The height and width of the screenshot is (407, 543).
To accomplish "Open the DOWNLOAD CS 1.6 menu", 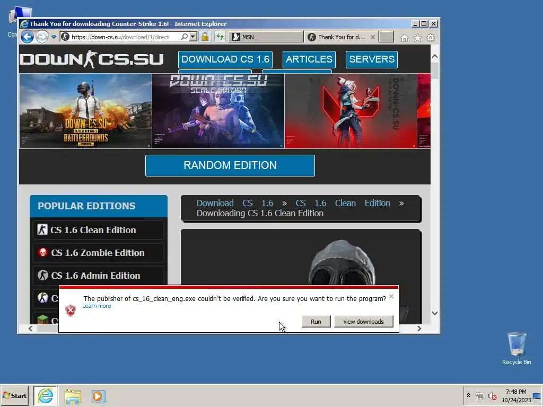I will (225, 59).
